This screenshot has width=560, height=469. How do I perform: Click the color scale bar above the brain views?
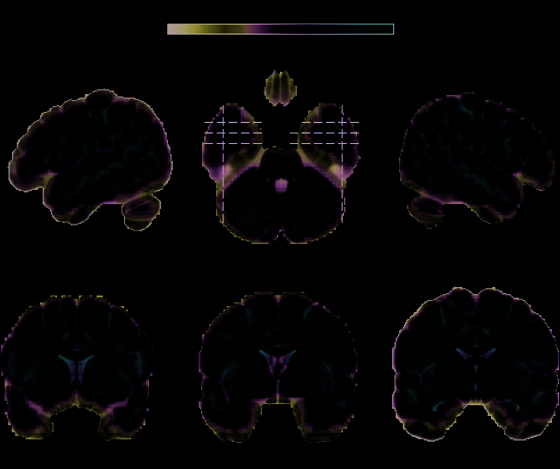280,29
